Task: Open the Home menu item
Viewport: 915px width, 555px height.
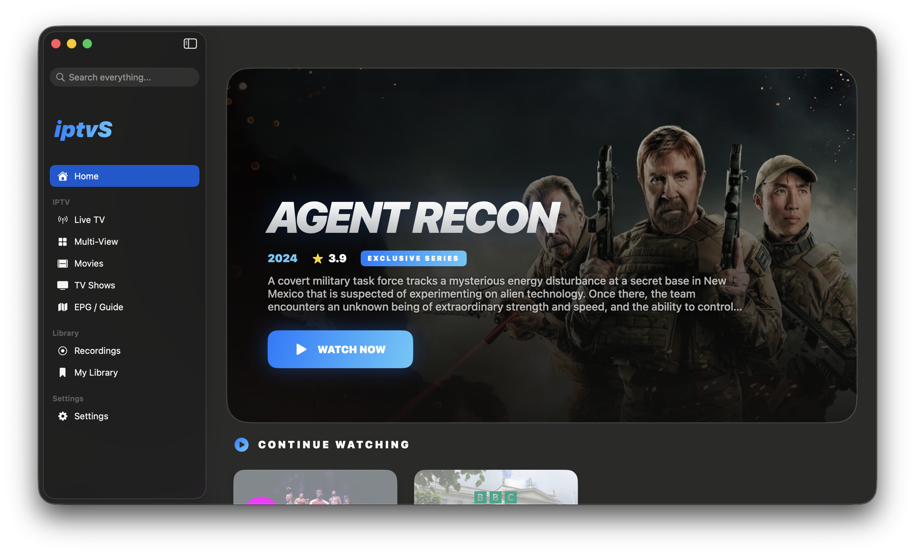Action: pos(124,176)
